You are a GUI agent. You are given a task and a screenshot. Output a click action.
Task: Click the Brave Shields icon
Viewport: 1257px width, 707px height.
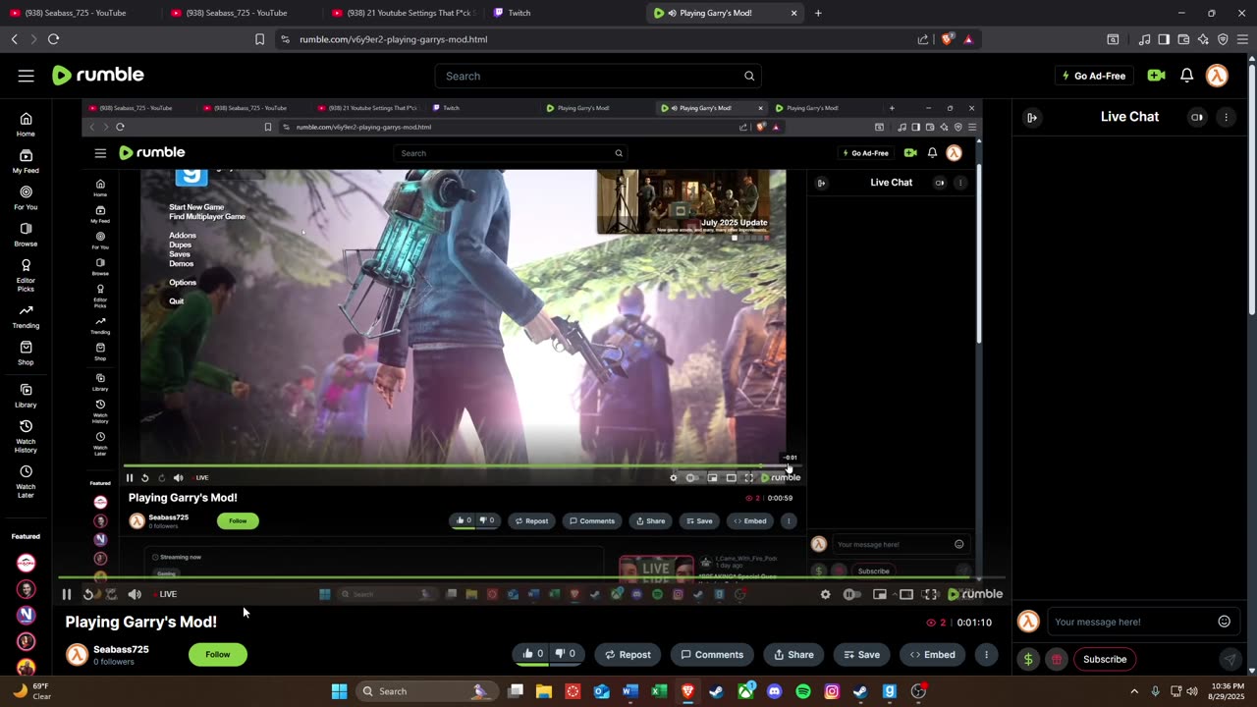[x=948, y=39]
